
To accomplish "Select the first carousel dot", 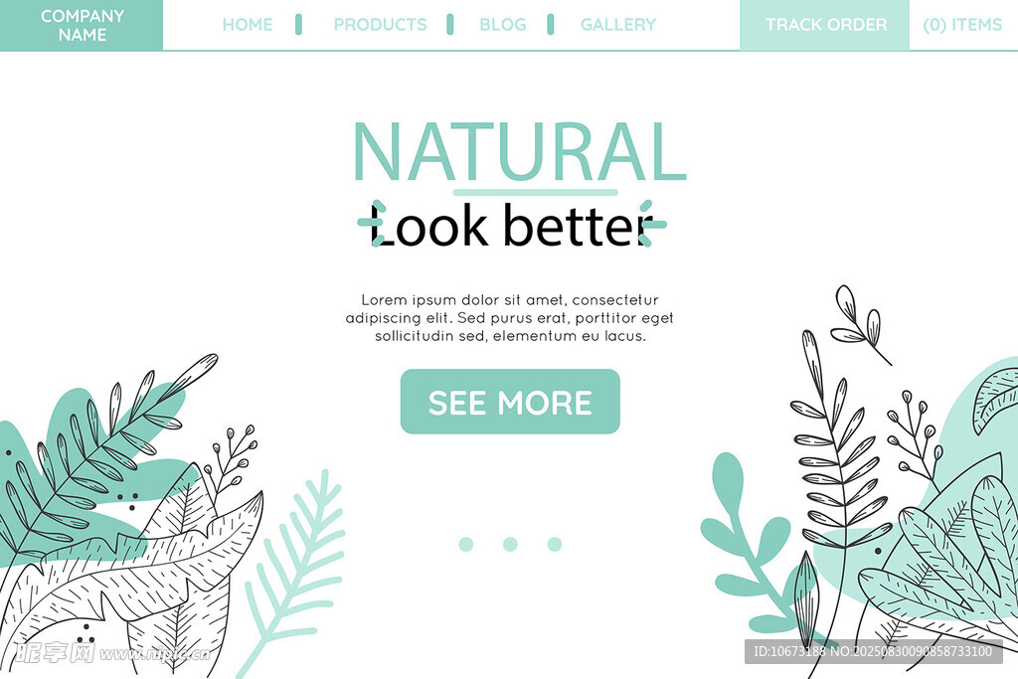I will pyautogui.click(x=466, y=544).
